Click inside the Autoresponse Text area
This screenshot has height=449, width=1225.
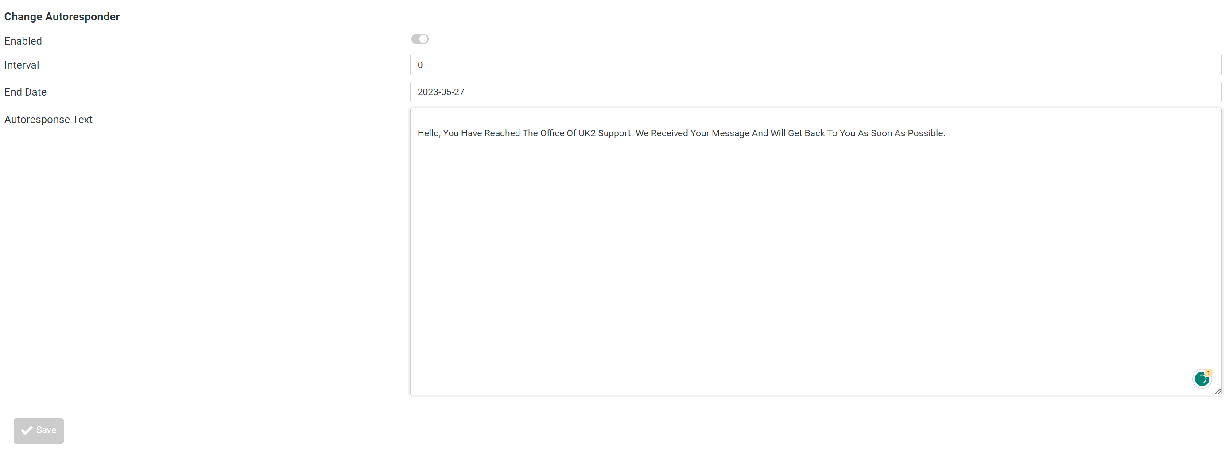pos(815,252)
